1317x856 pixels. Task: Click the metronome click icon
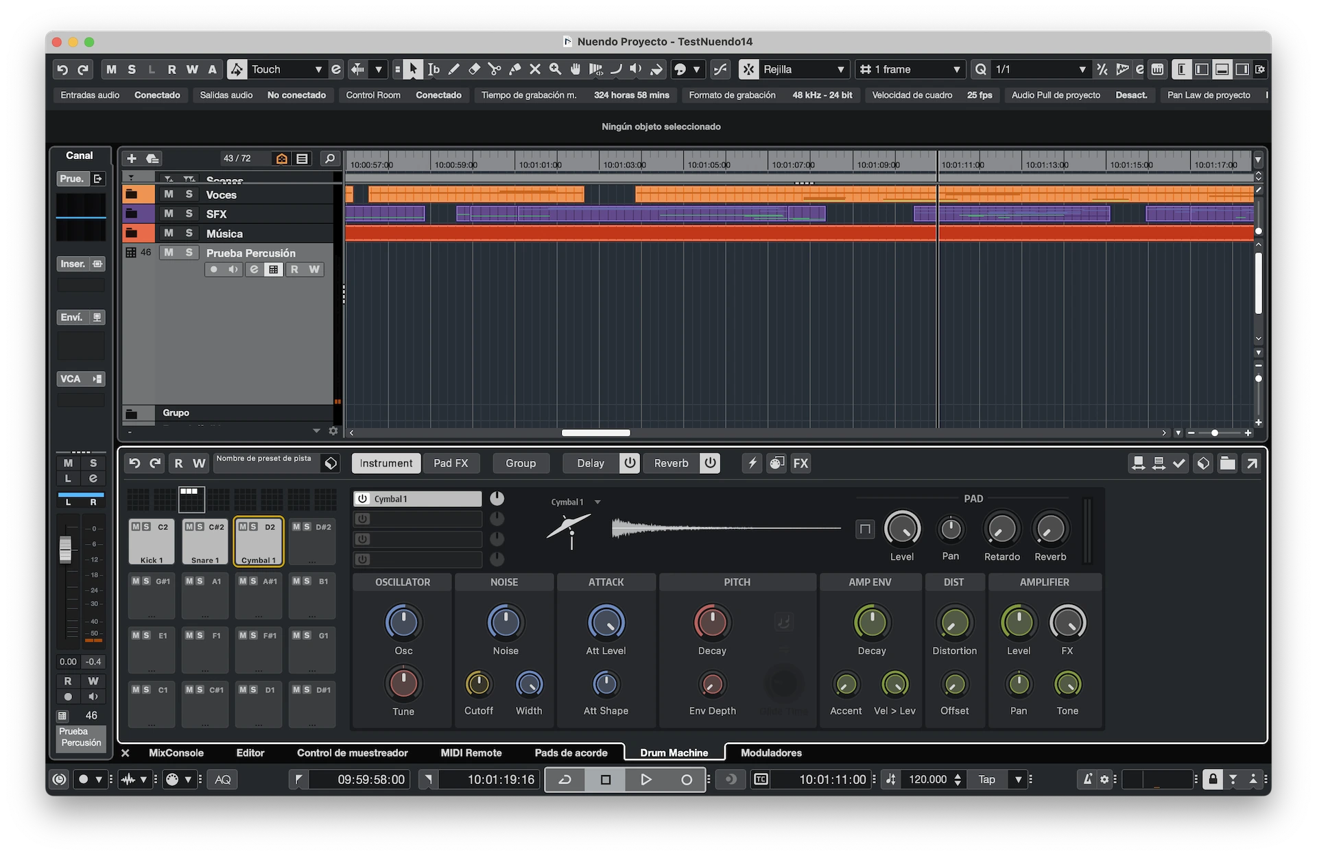coord(1087,779)
